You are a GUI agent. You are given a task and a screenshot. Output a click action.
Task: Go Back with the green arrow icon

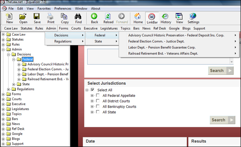pos(94,16)
